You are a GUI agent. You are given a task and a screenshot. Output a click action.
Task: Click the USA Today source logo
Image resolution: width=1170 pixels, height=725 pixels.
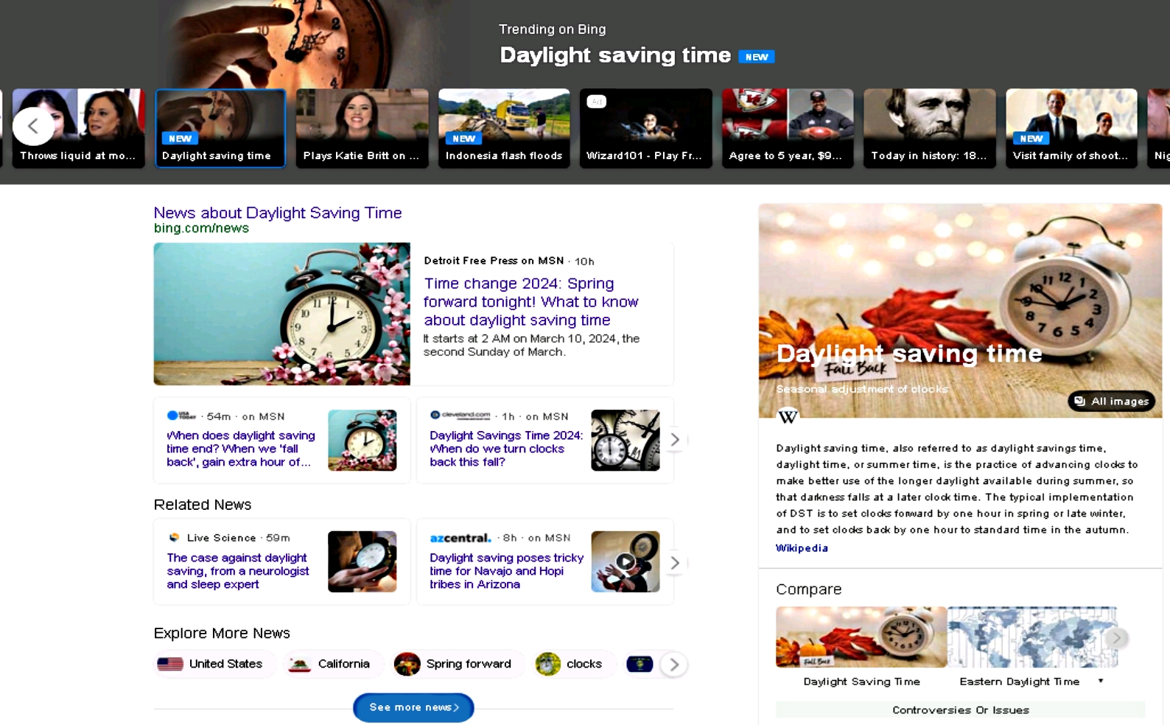[x=181, y=416]
